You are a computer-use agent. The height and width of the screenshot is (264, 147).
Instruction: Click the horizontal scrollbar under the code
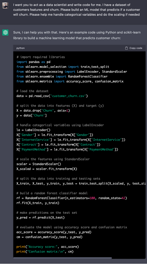point(62,258)
